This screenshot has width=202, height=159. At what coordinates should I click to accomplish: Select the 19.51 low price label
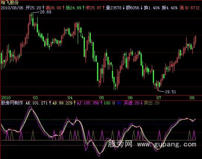(170, 92)
